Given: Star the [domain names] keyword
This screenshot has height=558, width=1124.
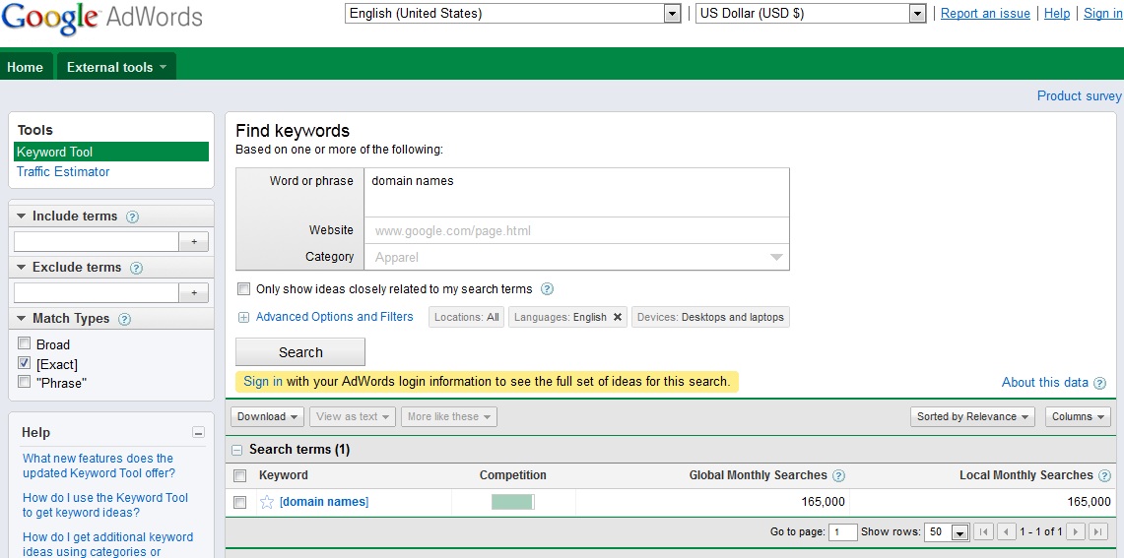Looking at the screenshot, I should pos(267,502).
